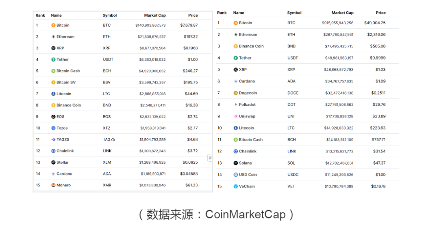
Task: Click Market Cap header above $140,903,867,573
Action: click(155, 15)
